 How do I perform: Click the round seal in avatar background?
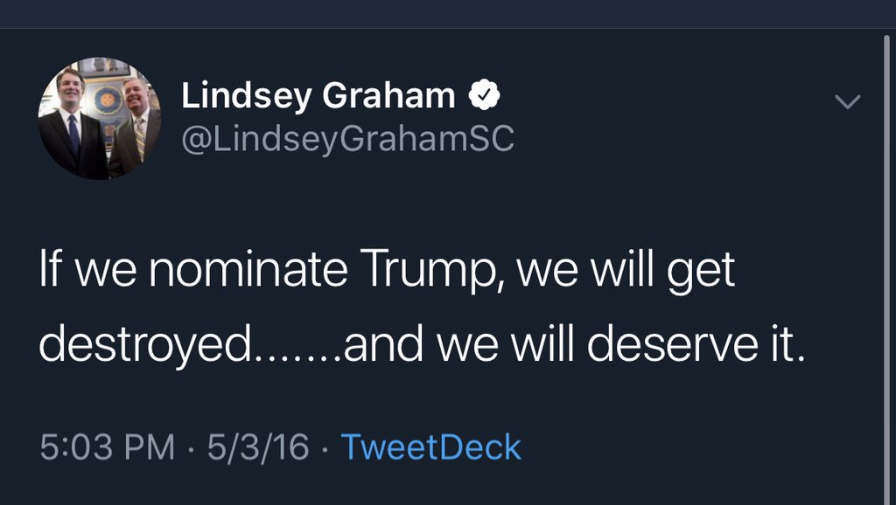(108, 100)
